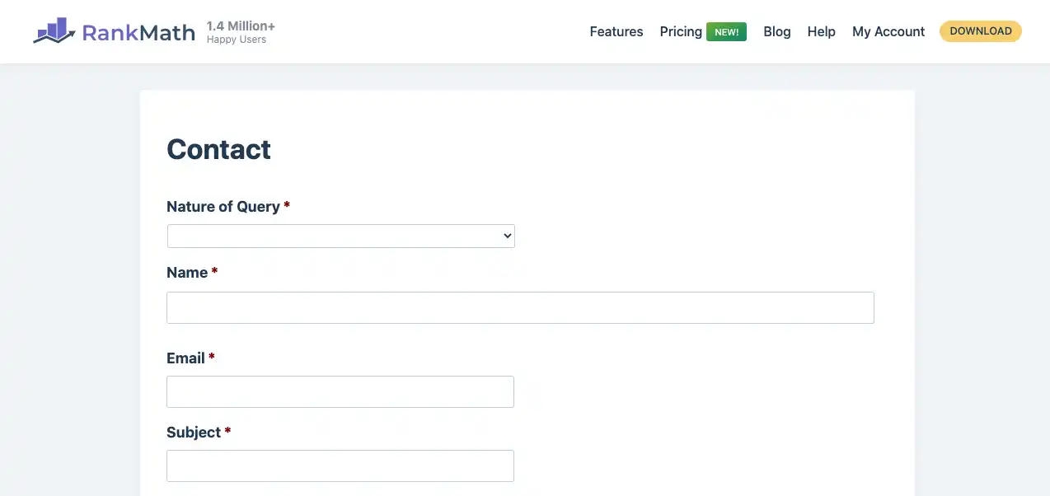The width and height of the screenshot is (1050, 496).
Task: Go to My Account
Action: coord(888,31)
